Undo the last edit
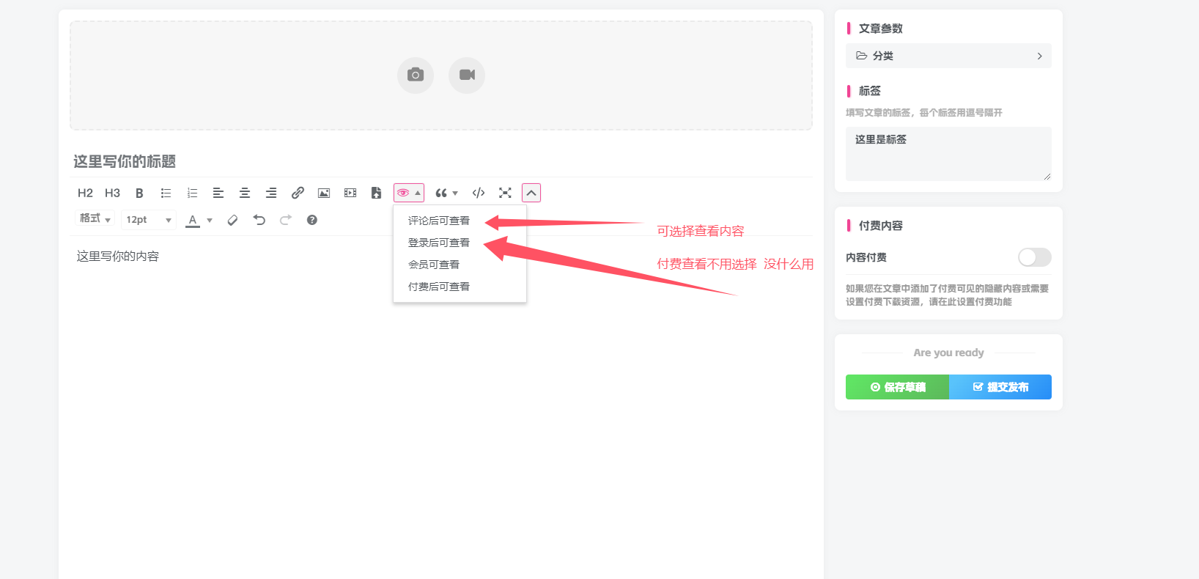Viewport: 1199px width, 579px height. tap(259, 220)
